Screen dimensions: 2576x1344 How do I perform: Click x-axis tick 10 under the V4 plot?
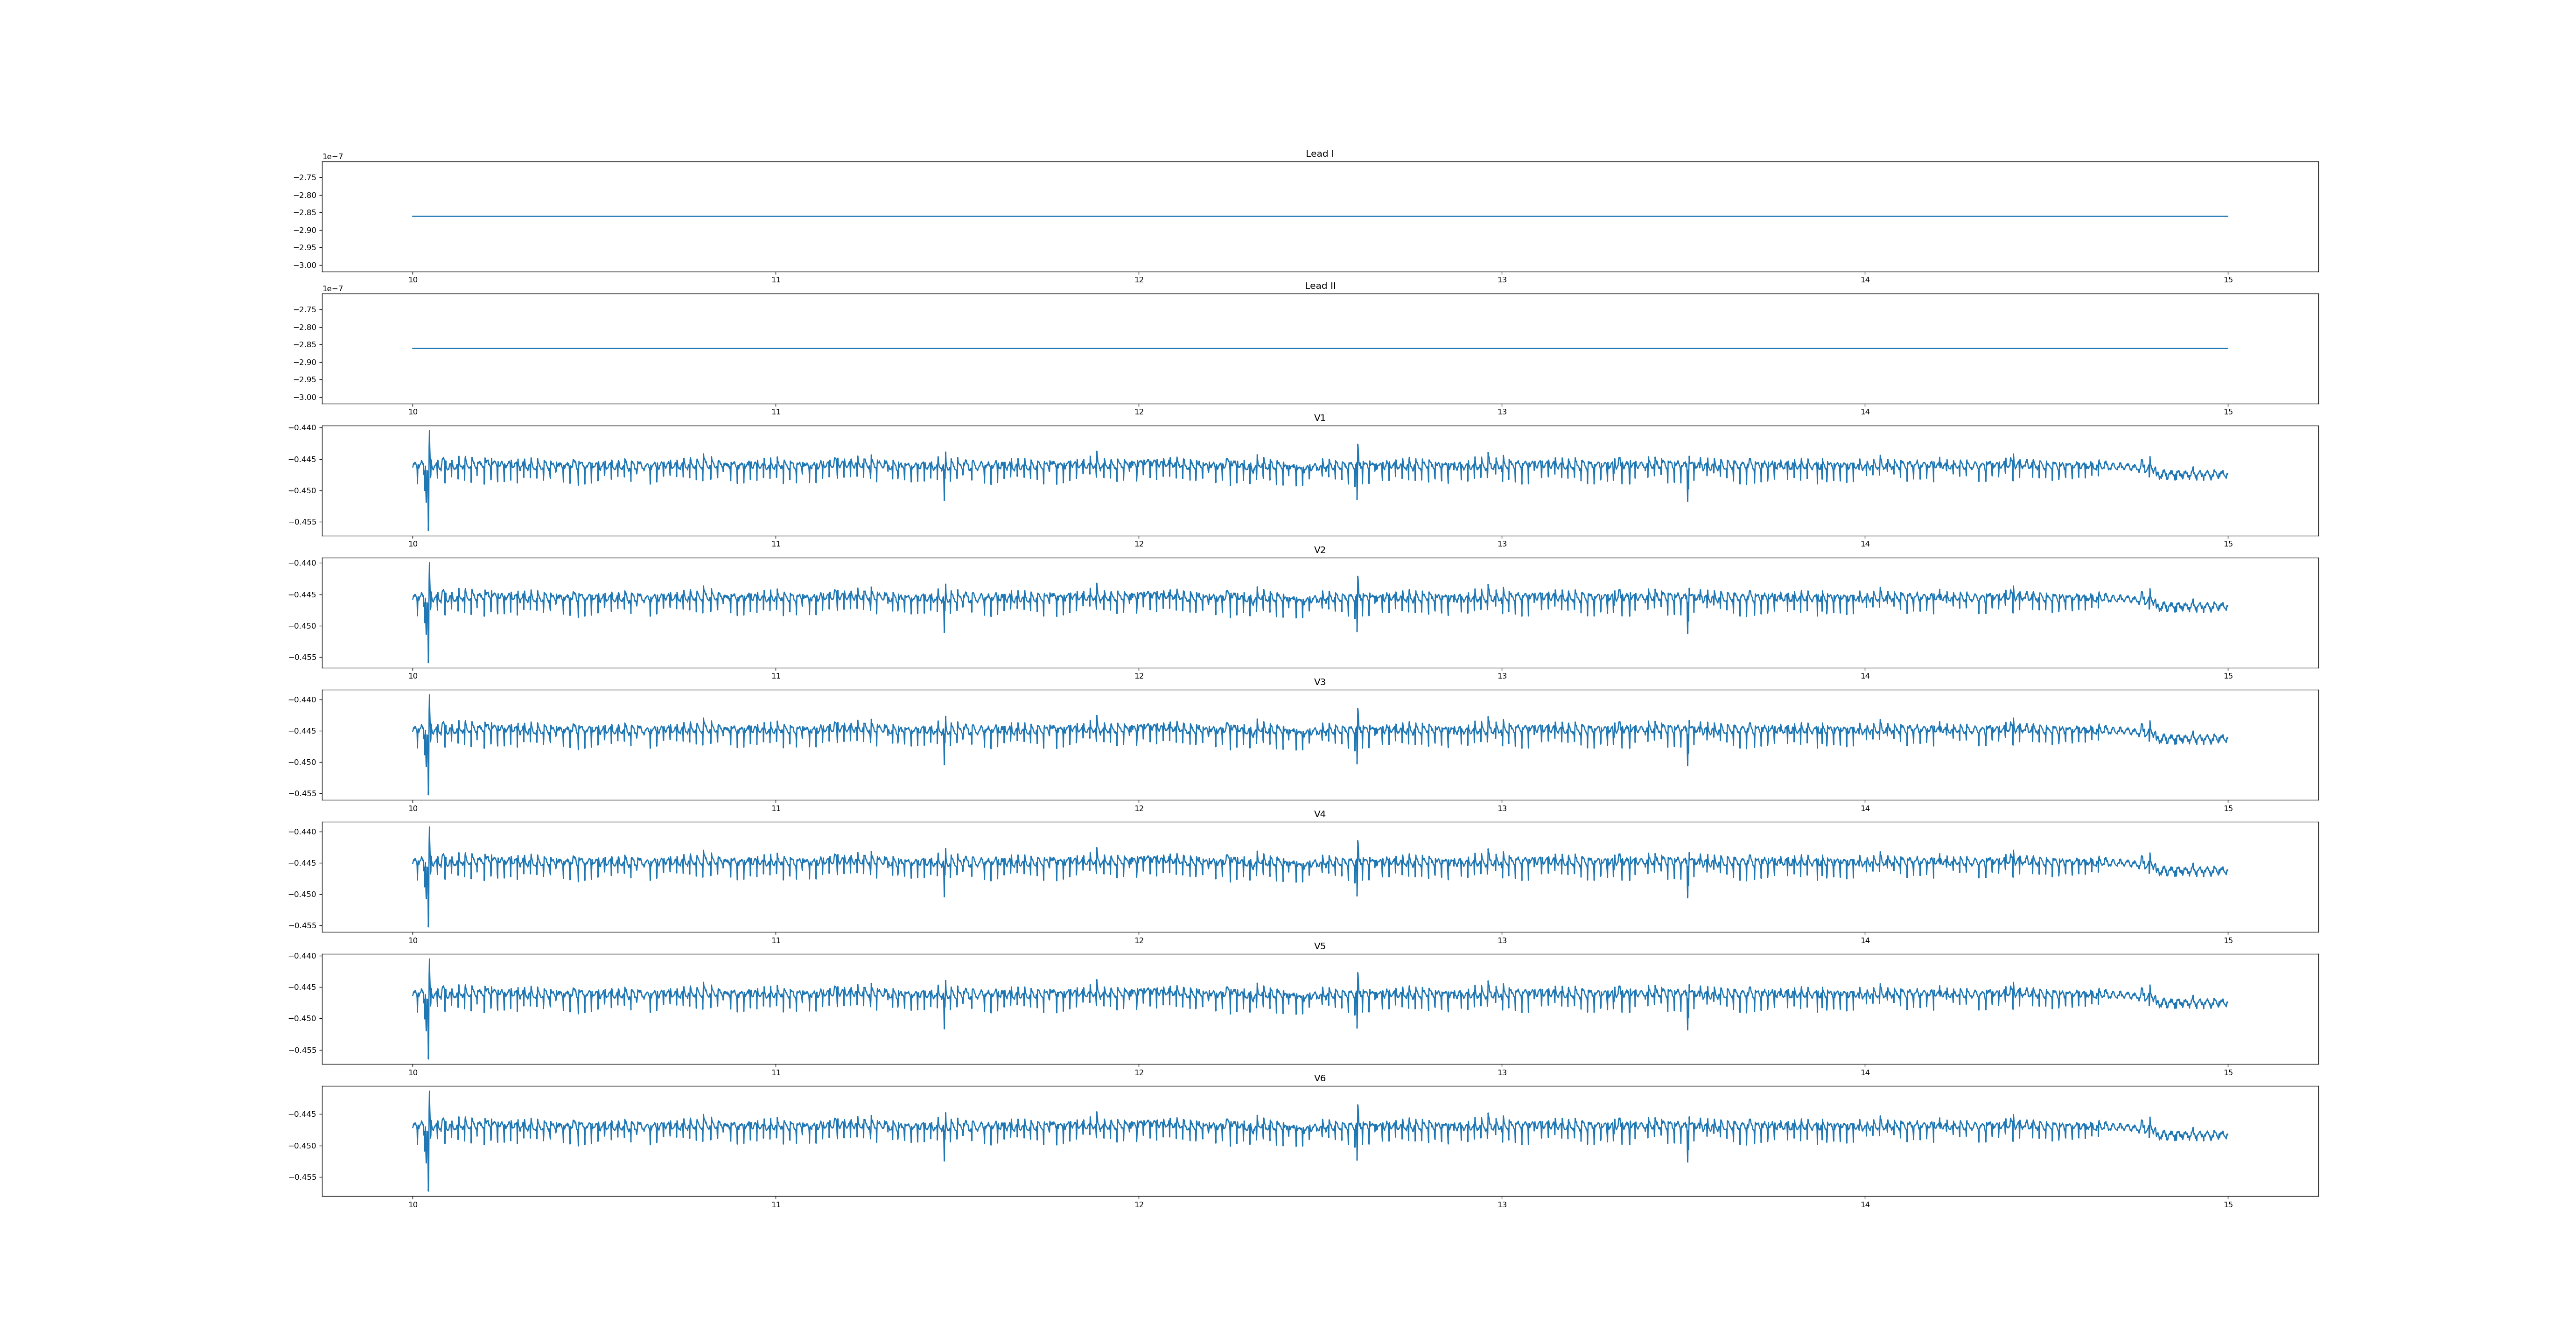[412, 941]
